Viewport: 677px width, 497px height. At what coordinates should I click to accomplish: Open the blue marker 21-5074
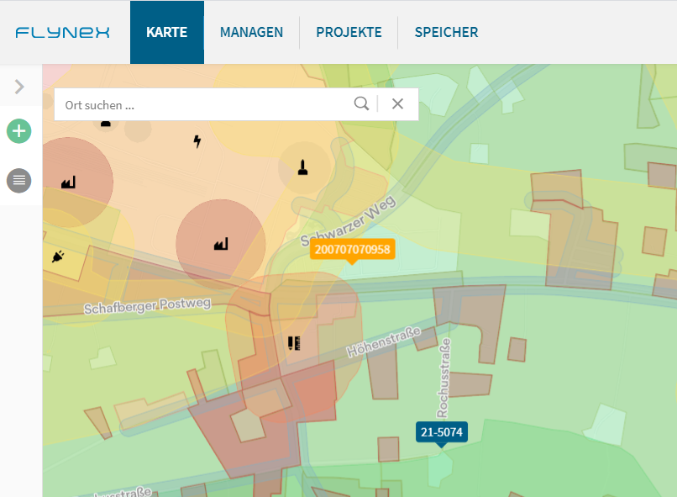(x=441, y=432)
